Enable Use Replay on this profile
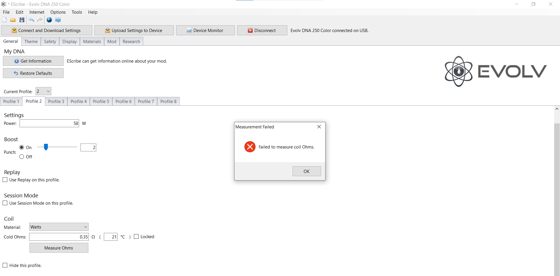This screenshot has height=276, width=560. [x=5, y=180]
